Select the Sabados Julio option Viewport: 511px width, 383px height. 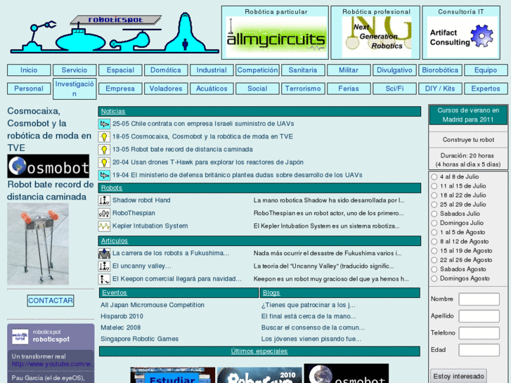click(x=434, y=214)
